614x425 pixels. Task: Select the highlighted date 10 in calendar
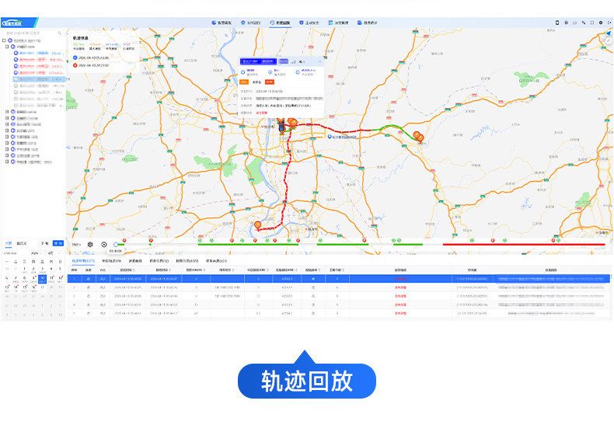coord(42,279)
